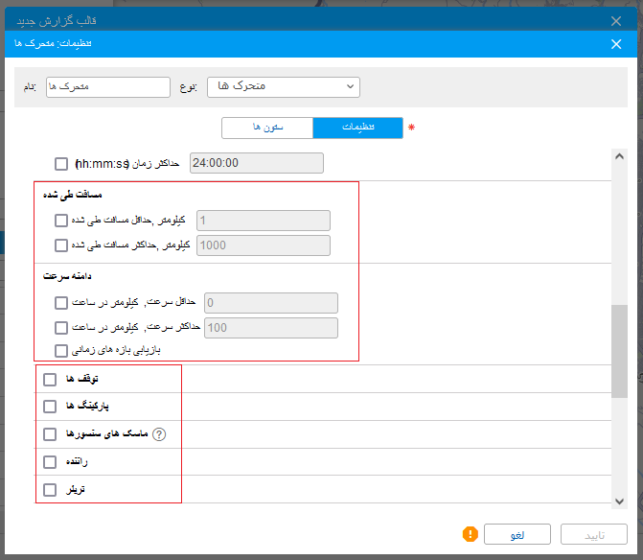This screenshot has height=560, width=643.
Task: Click the scrollbar down arrow
Action: point(619,502)
